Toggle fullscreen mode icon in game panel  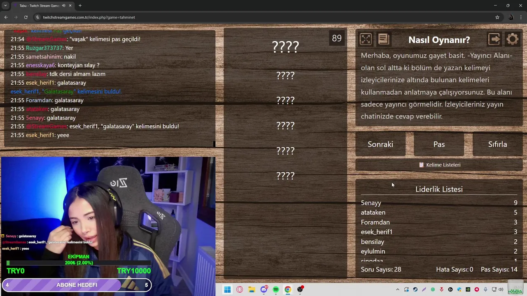click(366, 39)
